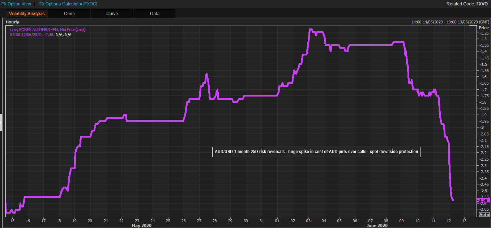Click the May 2020 axis label

[141, 225]
